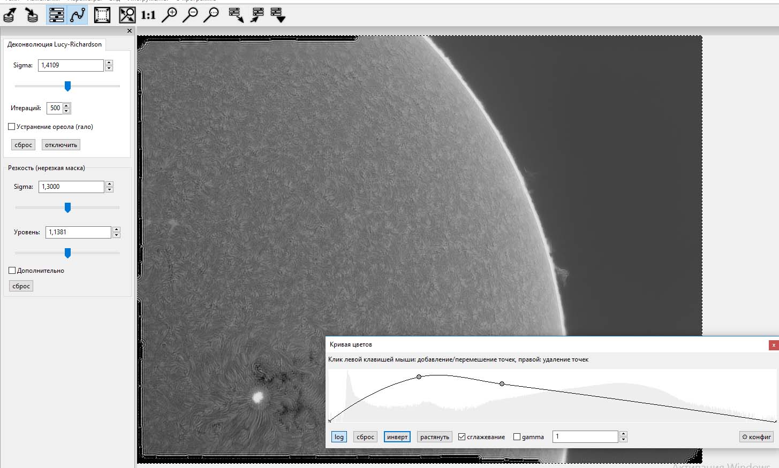Toggle the processing settings panel icon

56,15
